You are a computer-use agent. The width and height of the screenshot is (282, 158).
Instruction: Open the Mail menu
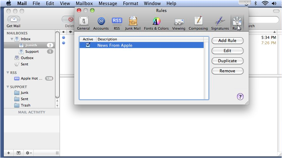(22, 3)
